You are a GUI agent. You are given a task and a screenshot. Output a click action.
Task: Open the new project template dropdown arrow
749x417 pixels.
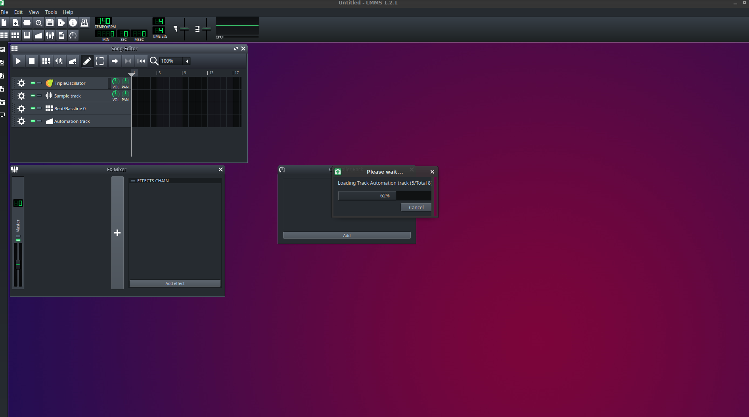[19, 26]
